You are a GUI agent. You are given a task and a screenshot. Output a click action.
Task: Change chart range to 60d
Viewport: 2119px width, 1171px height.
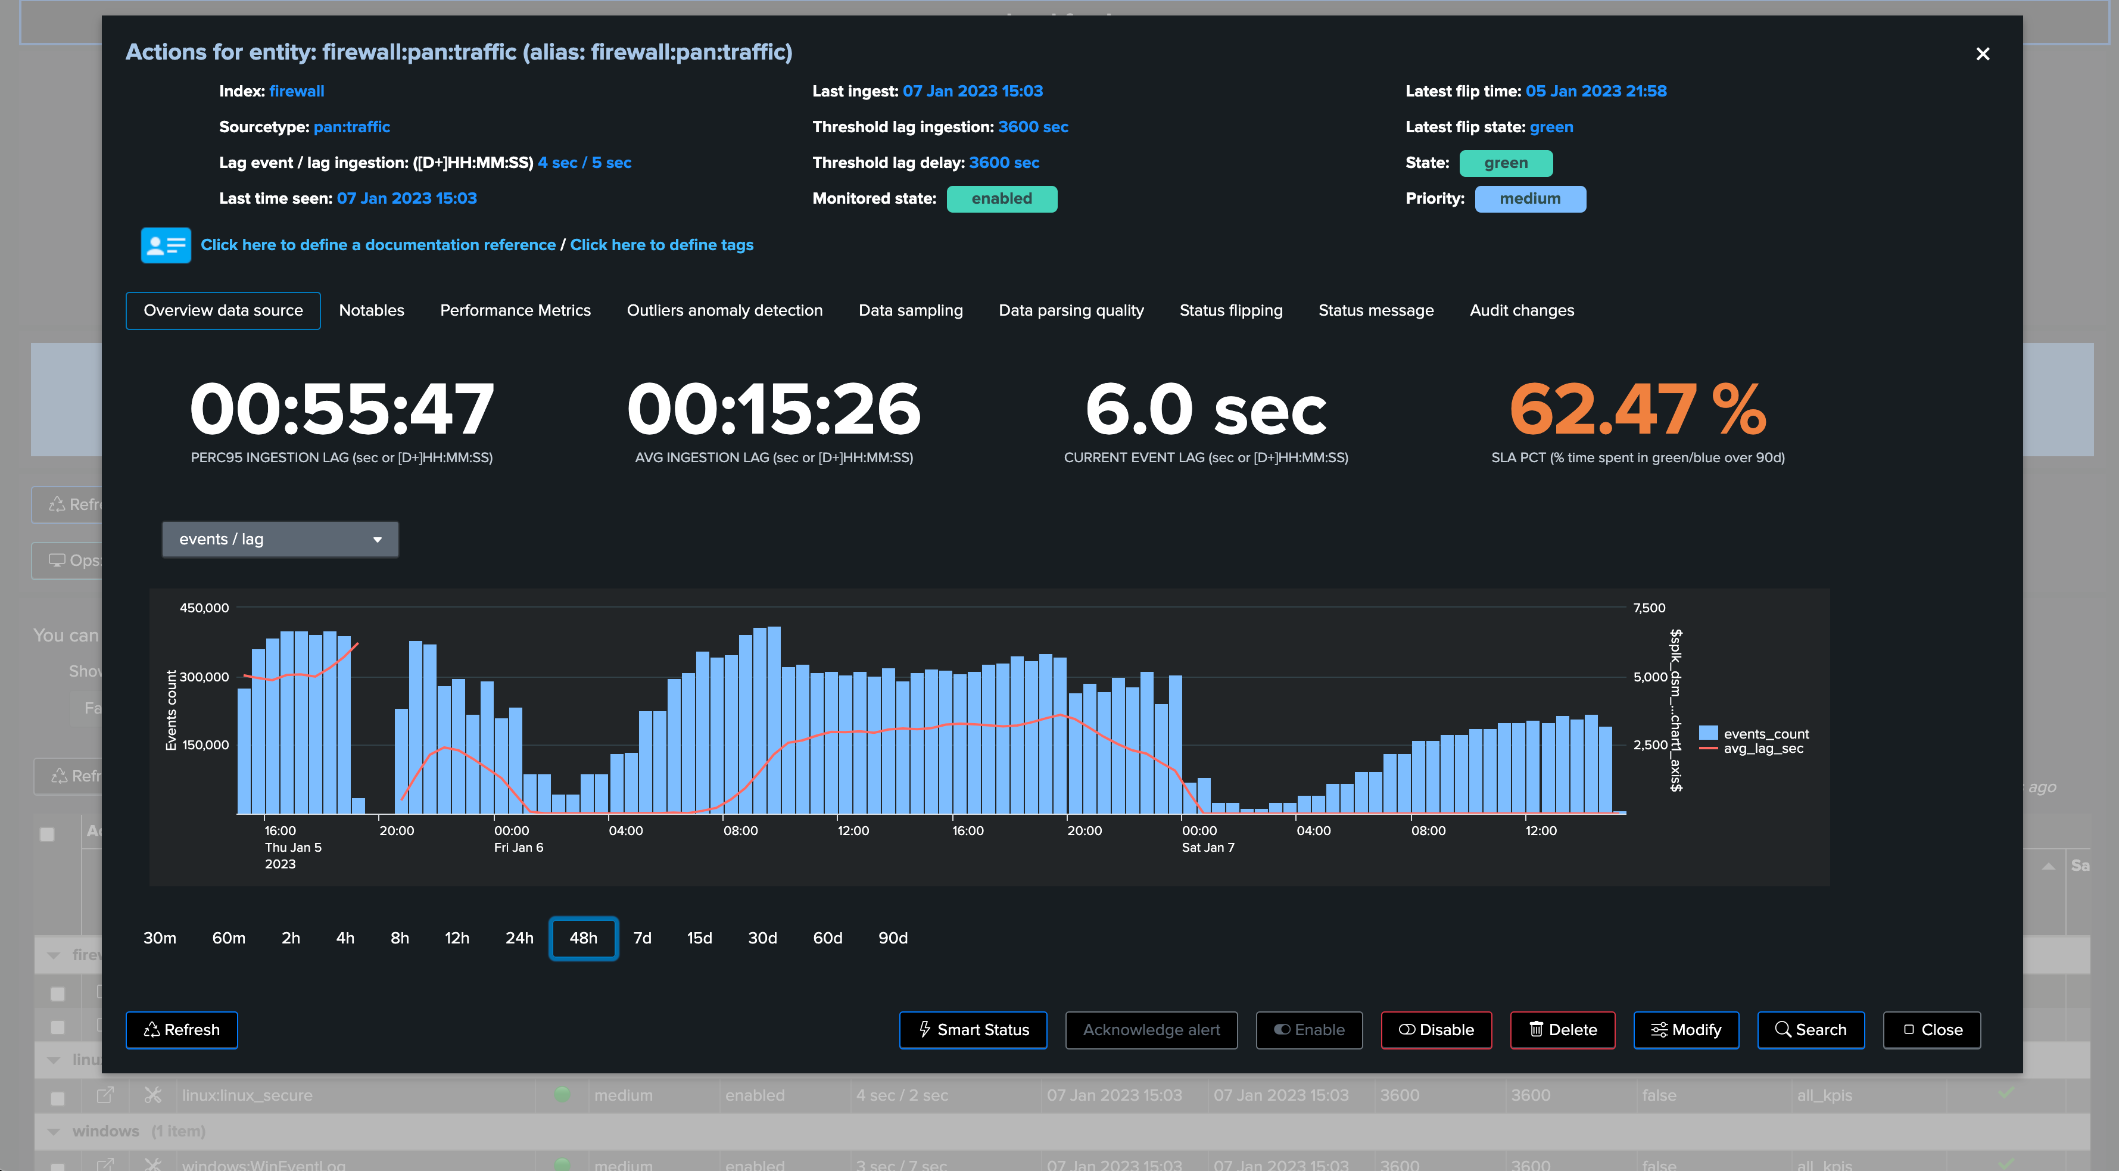click(x=827, y=938)
